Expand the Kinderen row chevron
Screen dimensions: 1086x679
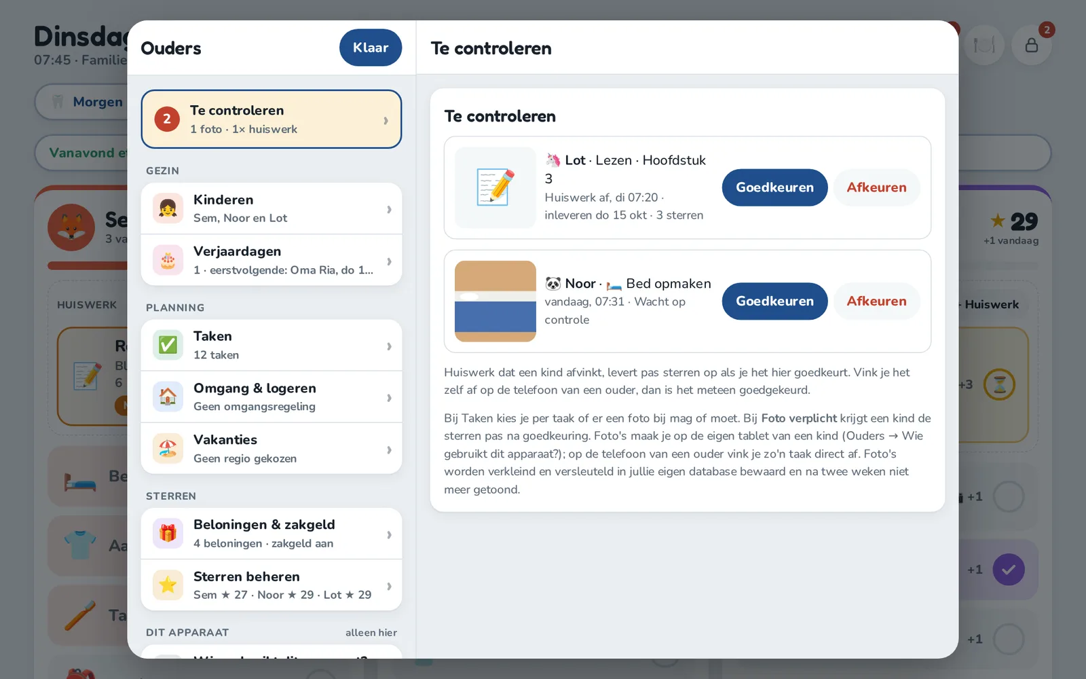[x=389, y=209]
